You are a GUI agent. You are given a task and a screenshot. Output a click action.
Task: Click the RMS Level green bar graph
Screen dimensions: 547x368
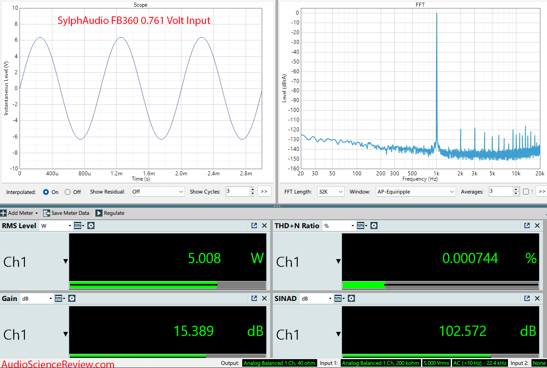coord(168,285)
